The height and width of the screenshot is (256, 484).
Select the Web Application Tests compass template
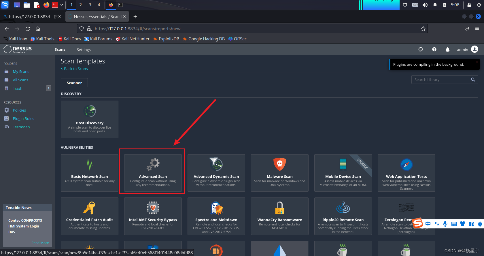(x=407, y=173)
